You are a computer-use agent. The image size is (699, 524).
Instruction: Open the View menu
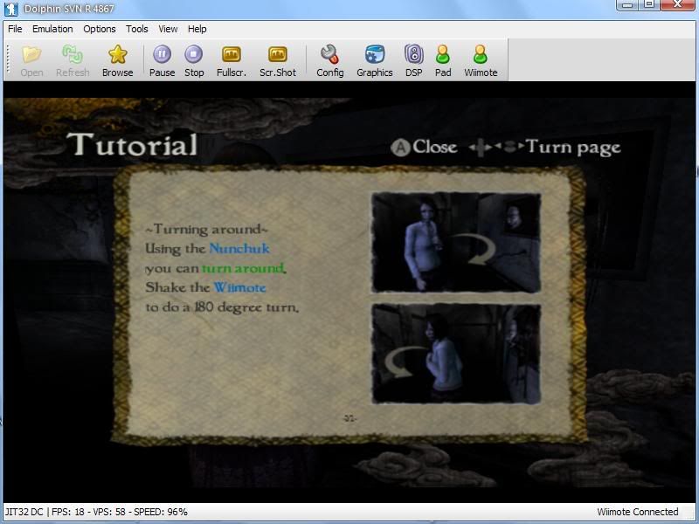168,29
